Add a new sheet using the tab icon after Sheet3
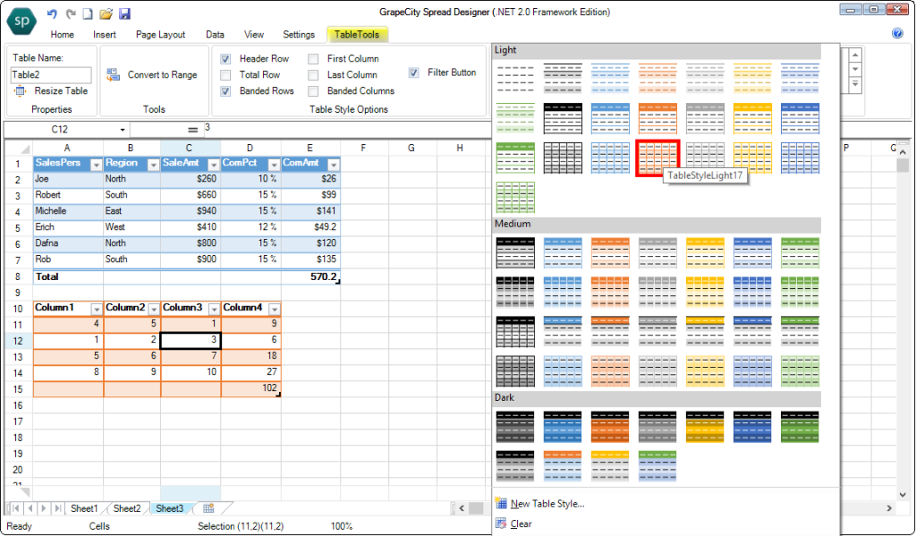The image size is (916, 536). pyautogui.click(x=208, y=508)
